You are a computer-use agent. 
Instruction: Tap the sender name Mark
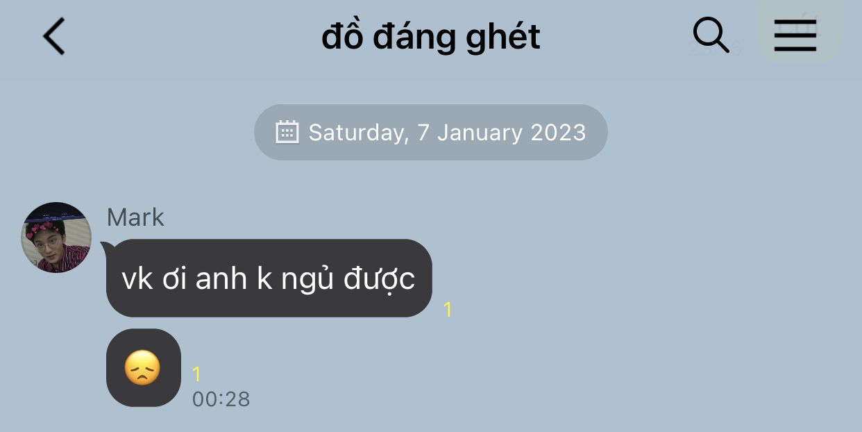[135, 217]
